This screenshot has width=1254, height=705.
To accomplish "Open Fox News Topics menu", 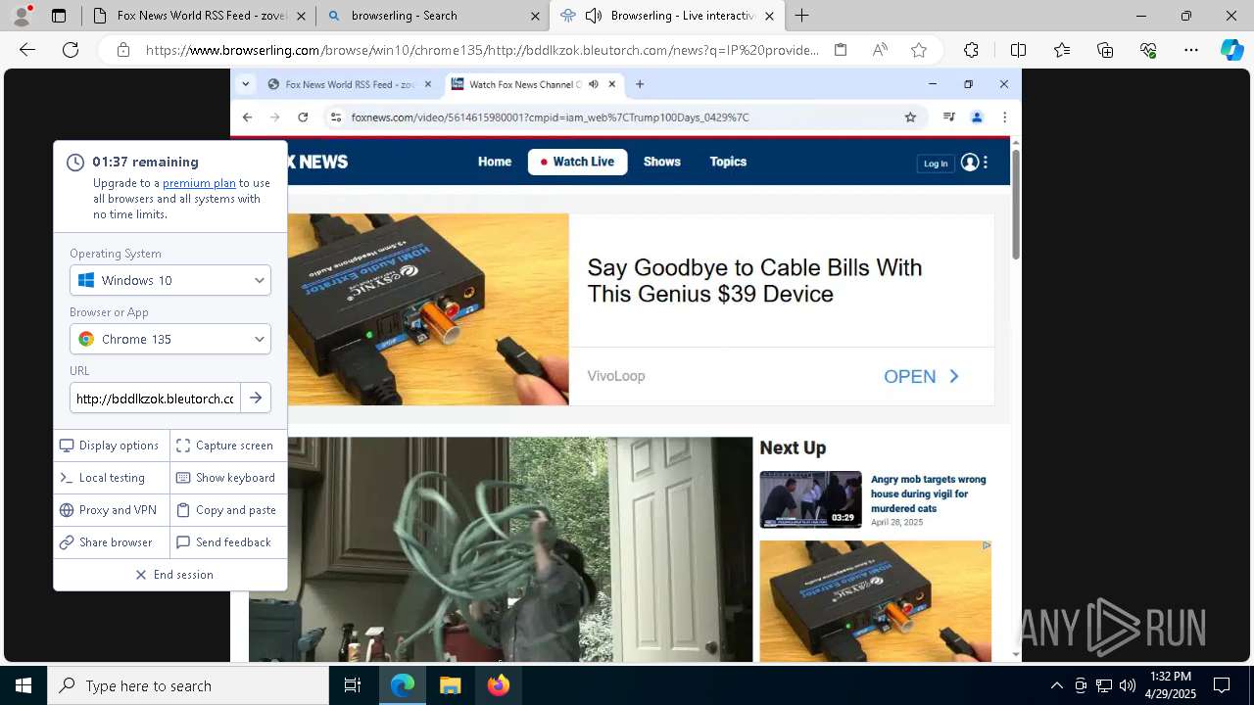I will pyautogui.click(x=728, y=162).
